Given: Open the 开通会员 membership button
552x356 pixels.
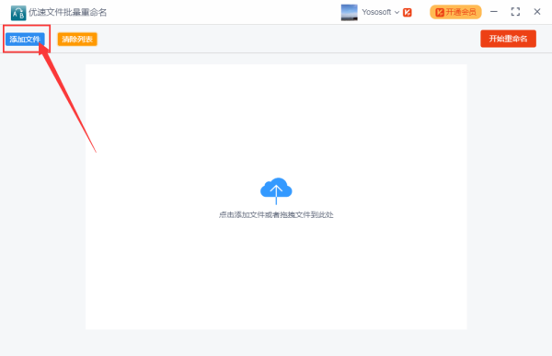Looking at the screenshot, I should 455,12.
